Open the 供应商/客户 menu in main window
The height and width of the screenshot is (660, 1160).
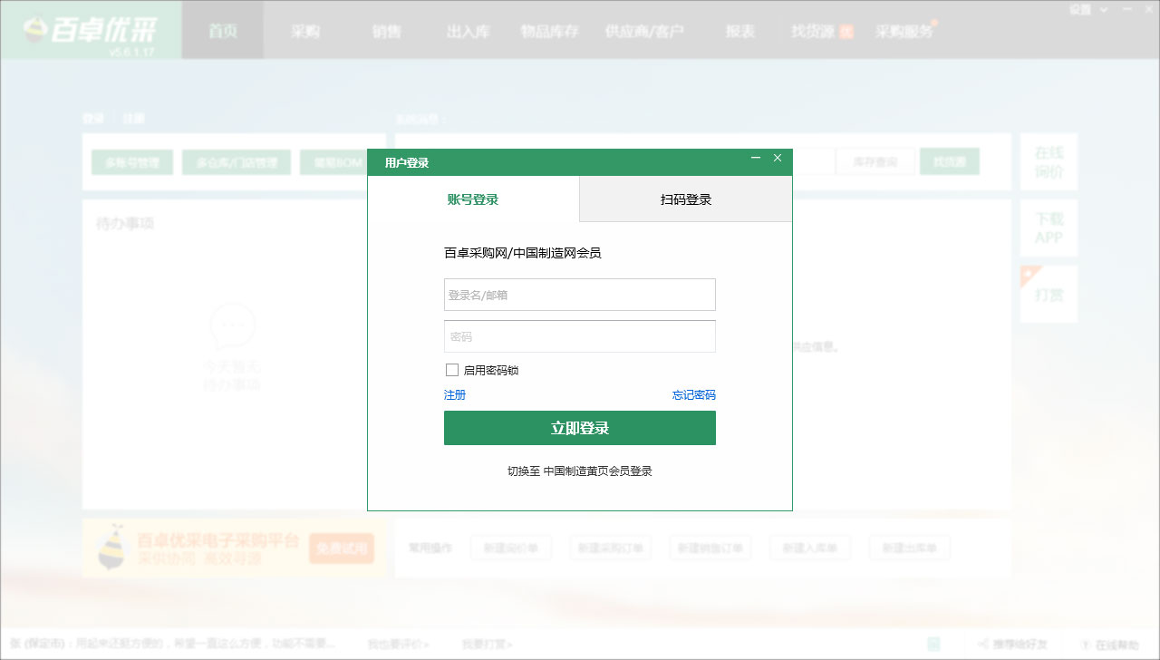644,31
